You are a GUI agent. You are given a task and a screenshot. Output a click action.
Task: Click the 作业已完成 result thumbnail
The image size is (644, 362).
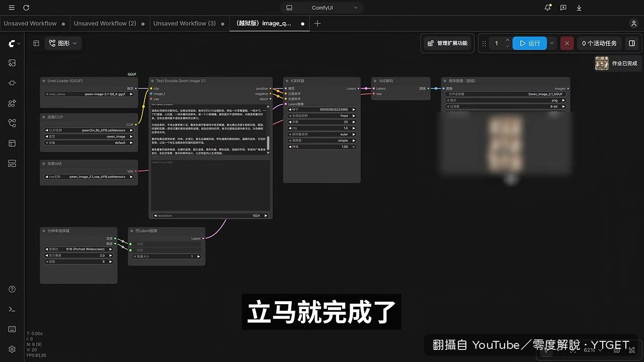tap(602, 63)
